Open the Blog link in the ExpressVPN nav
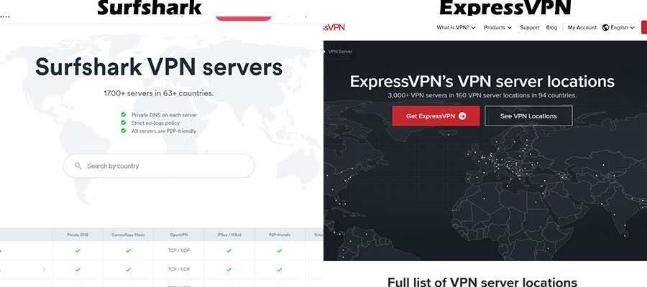Viewport: 647px width, 287px height. click(x=551, y=27)
